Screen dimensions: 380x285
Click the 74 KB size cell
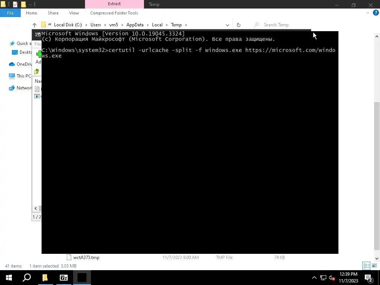[279, 258]
